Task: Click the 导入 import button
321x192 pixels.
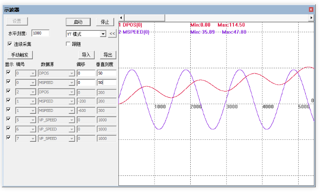Action: pyautogui.click(x=86, y=55)
